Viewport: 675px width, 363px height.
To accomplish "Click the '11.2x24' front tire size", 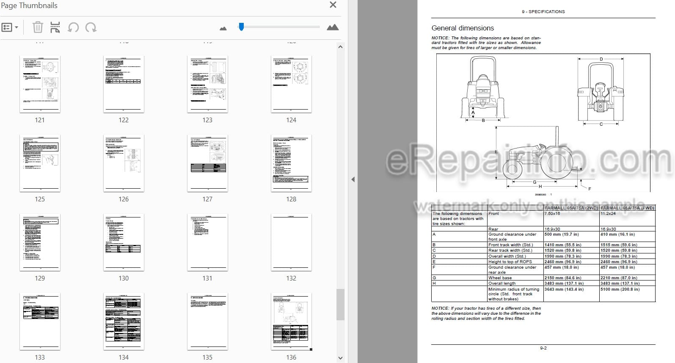I will tap(608, 214).
